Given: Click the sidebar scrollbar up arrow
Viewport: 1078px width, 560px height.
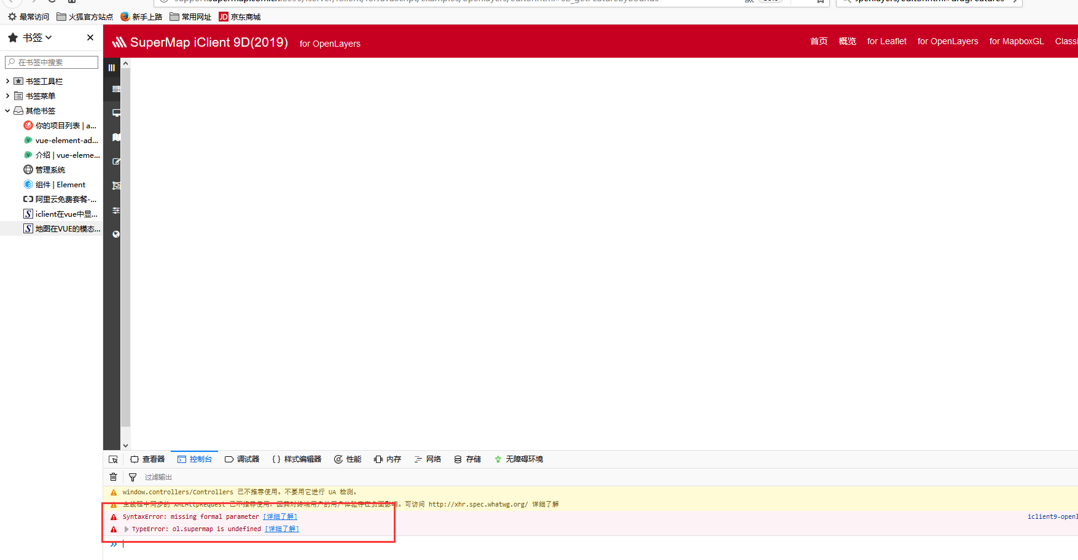Looking at the screenshot, I should point(125,63).
